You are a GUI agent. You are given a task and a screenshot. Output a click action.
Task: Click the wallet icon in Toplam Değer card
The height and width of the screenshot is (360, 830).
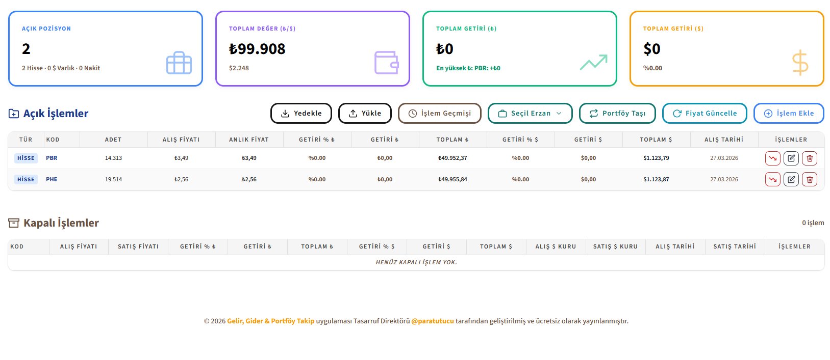[x=386, y=63]
